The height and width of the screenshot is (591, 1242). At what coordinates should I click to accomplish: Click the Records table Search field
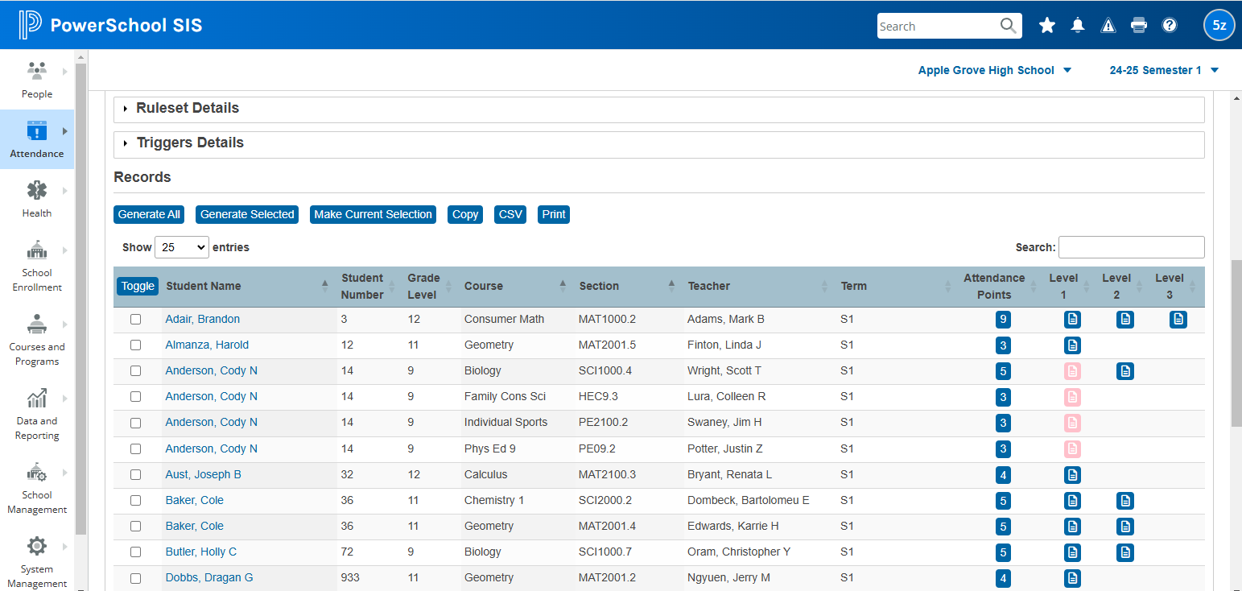click(x=1131, y=247)
